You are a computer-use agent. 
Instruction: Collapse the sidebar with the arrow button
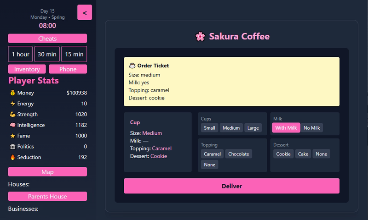[85, 12]
